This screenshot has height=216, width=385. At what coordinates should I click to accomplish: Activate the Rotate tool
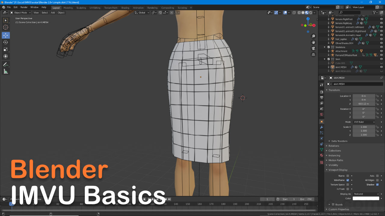pos(6,42)
